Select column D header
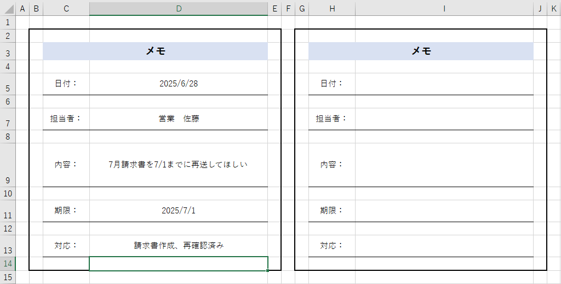Viewport: 561px width, 284px height. coord(179,8)
